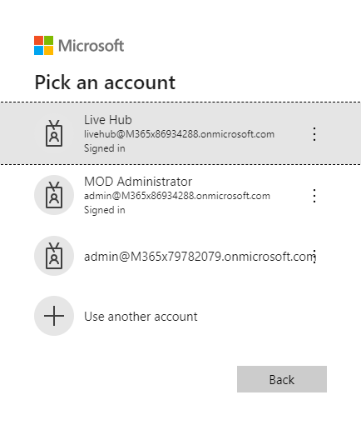Select admin@M365x79782079.onmicrosoft.com account

click(x=200, y=257)
